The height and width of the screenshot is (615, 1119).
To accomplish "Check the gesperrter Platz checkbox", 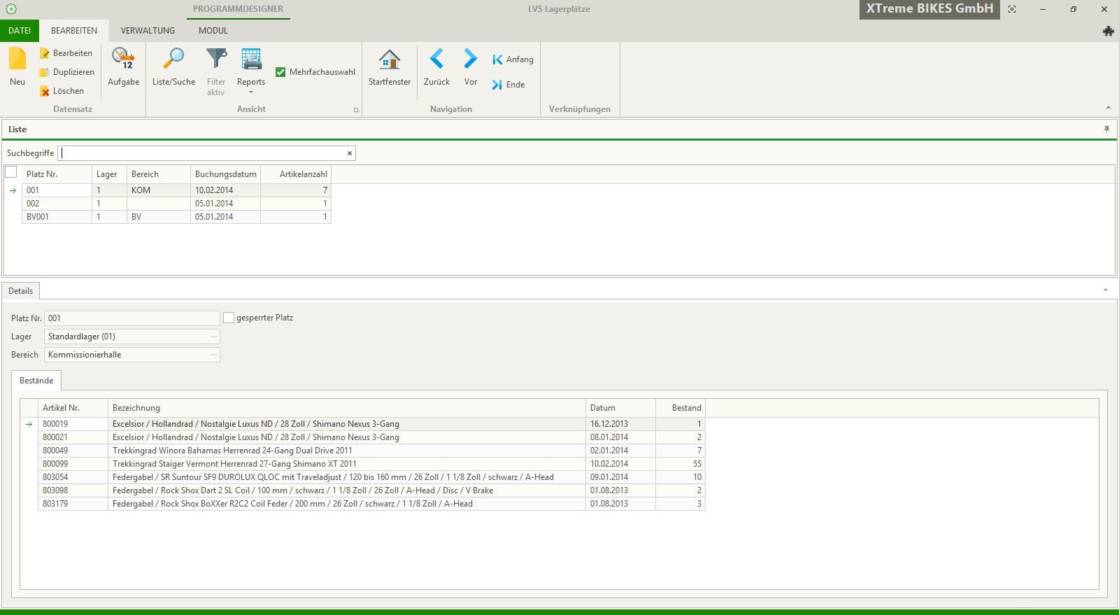I will pos(229,318).
